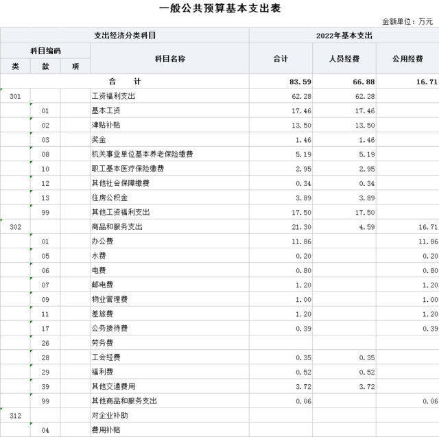The image size is (439, 437).
Task: Select the 2022年基本支出 header cell
Action: coord(344,35)
